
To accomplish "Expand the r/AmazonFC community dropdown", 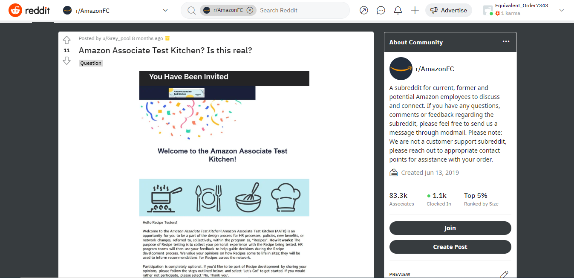I will pos(165,10).
